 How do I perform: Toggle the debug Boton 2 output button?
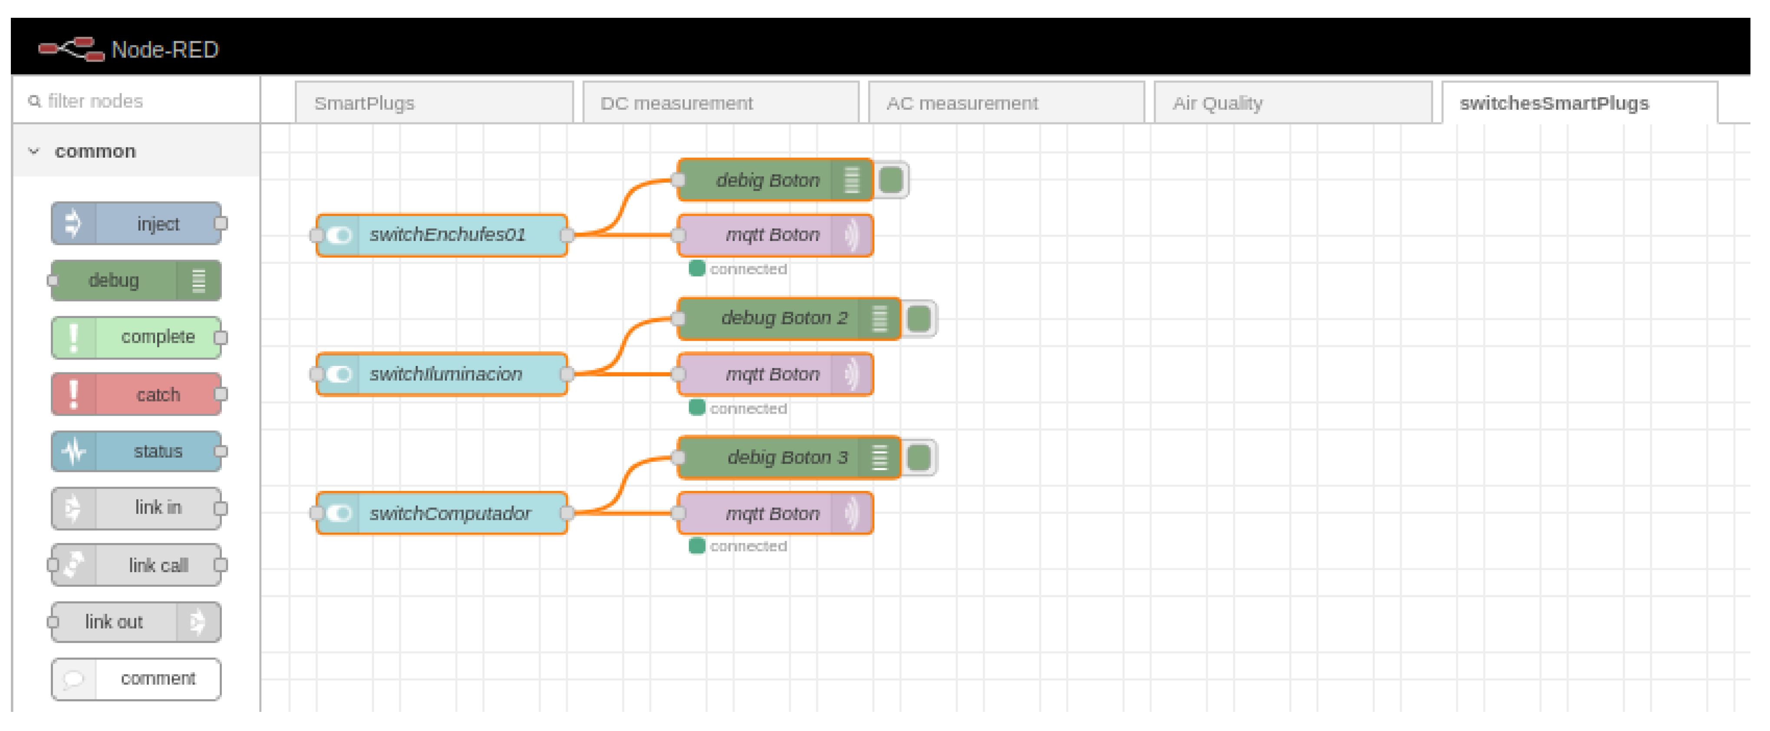[x=919, y=319]
